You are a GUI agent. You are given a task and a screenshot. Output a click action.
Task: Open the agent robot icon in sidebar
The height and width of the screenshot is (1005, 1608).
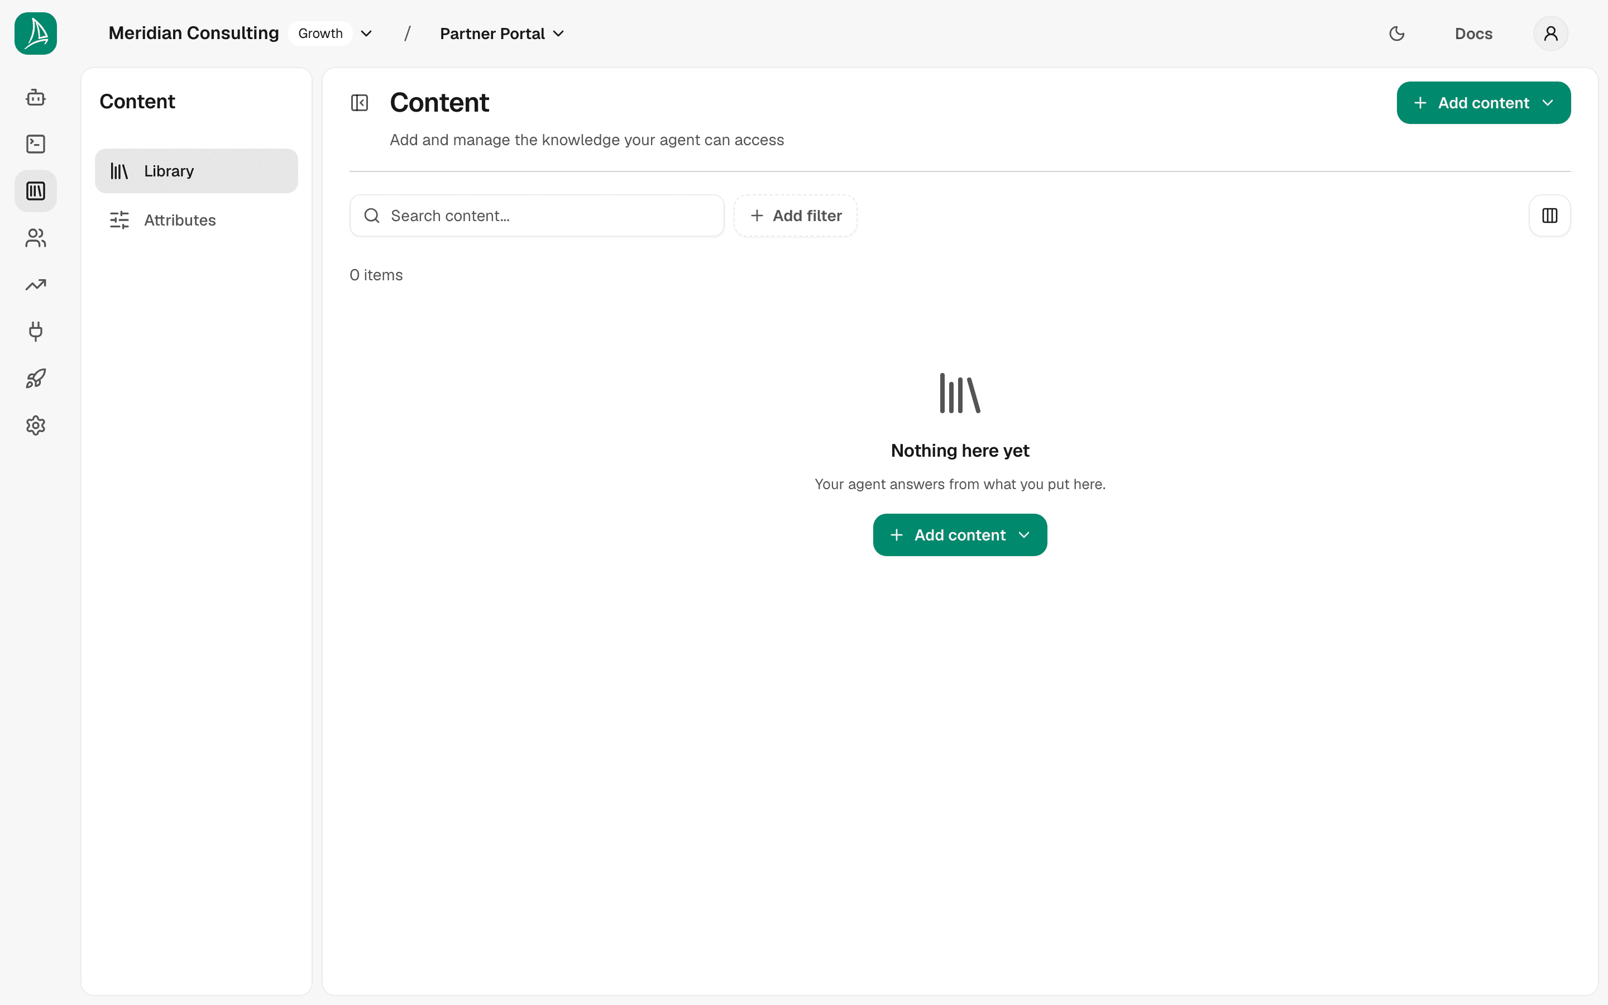click(36, 98)
